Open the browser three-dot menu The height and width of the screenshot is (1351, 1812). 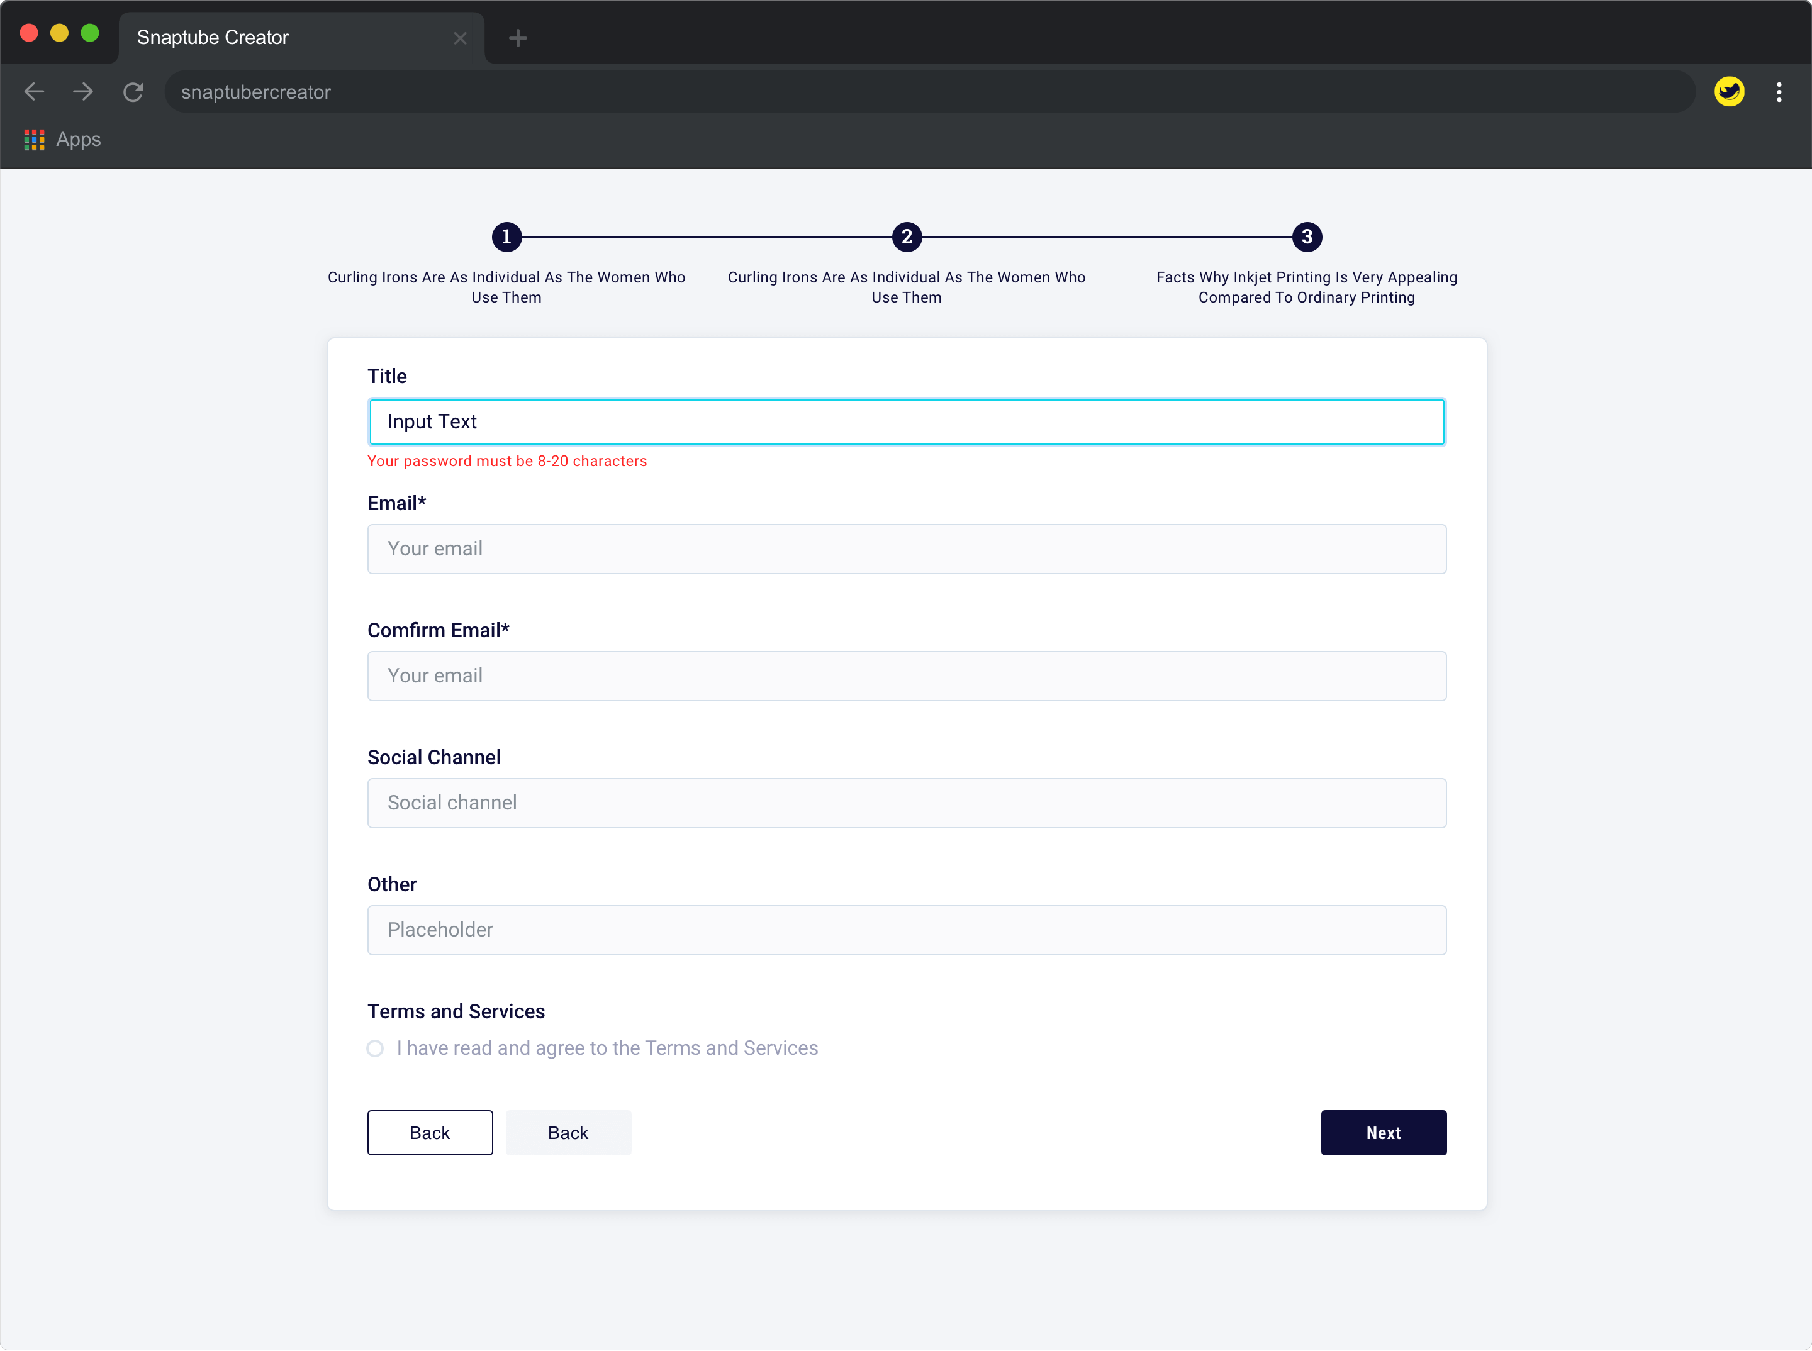coord(1779,92)
